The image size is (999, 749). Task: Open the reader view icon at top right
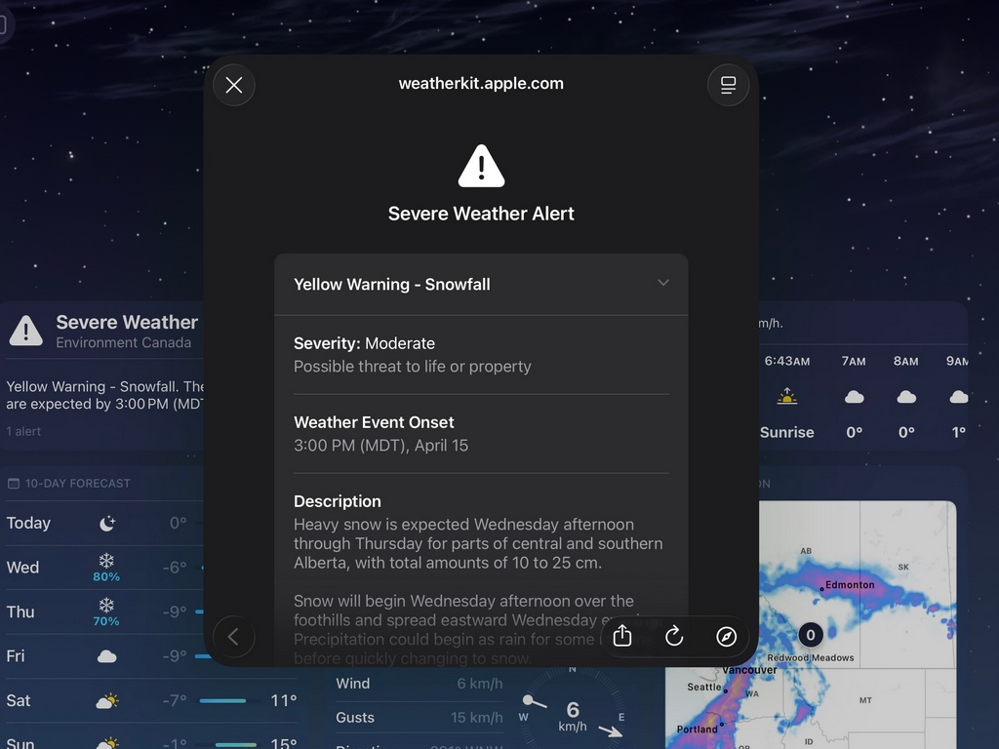click(x=728, y=85)
